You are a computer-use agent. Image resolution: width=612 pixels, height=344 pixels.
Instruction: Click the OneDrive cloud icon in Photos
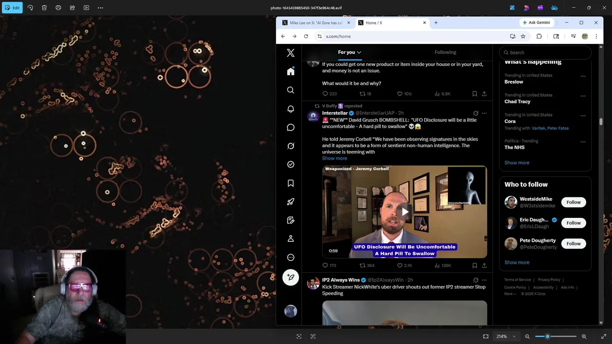(555, 8)
